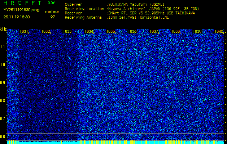Screen dimensions: 227x144
Task: Click the 1.1 frequency axis label
Action: [3, 47]
